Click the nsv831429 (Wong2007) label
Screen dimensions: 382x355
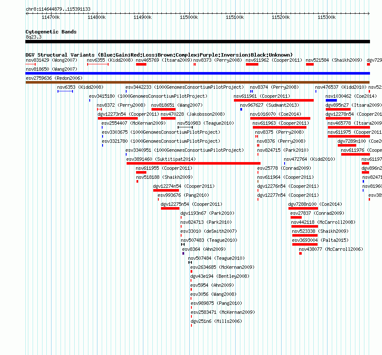pos(52,60)
